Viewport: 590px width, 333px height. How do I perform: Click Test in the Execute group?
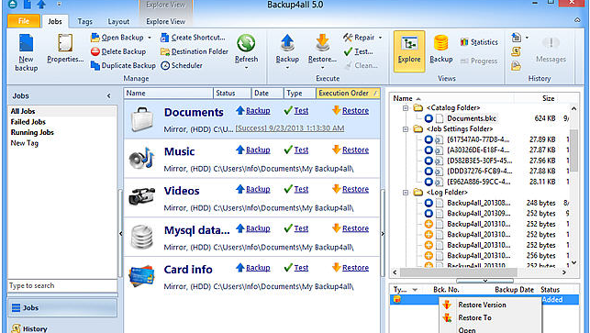358,51
